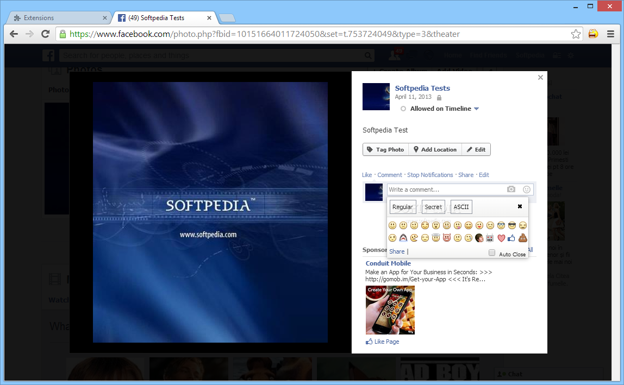The image size is (624, 385).
Task: Click the Softpedia photo in the viewer
Action: (x=210, y=212)
